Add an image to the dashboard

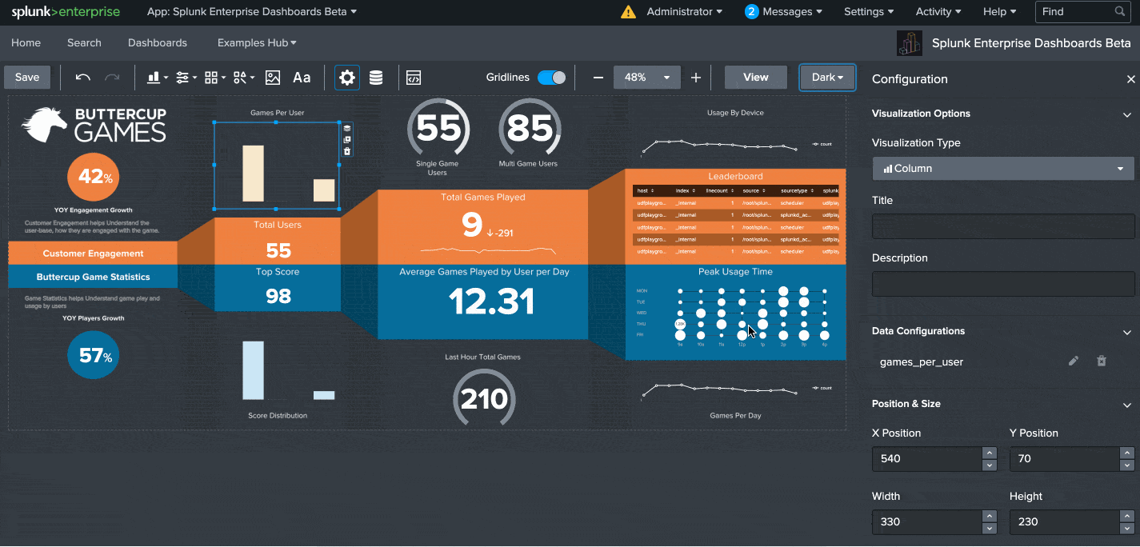coord(273,78)
